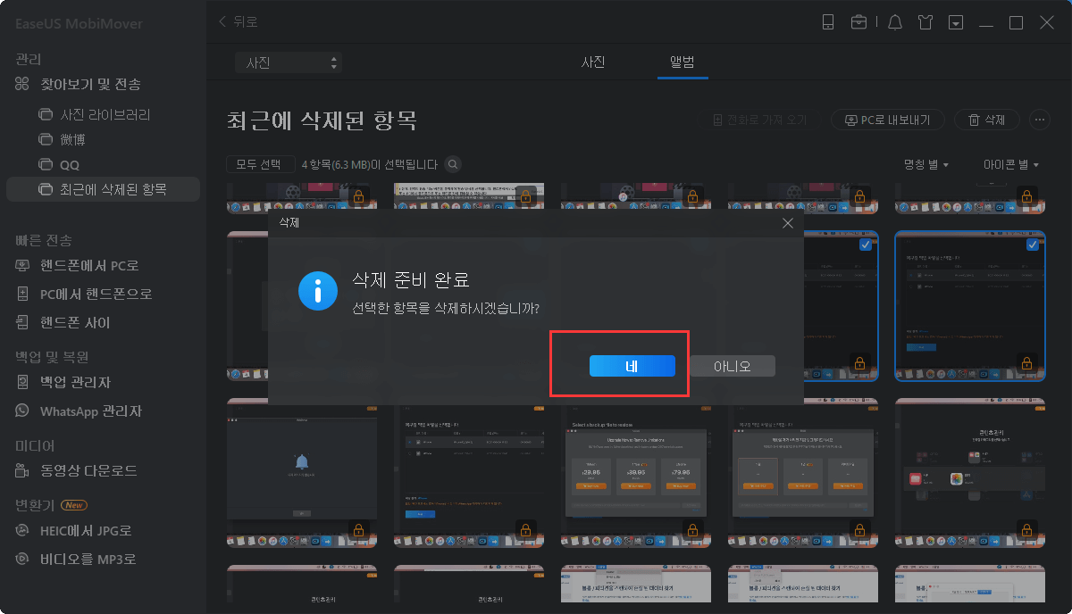The image size is (1072, 614).
Task: Confirm deletion by clicking 네
Action: (x=632, y=366)
